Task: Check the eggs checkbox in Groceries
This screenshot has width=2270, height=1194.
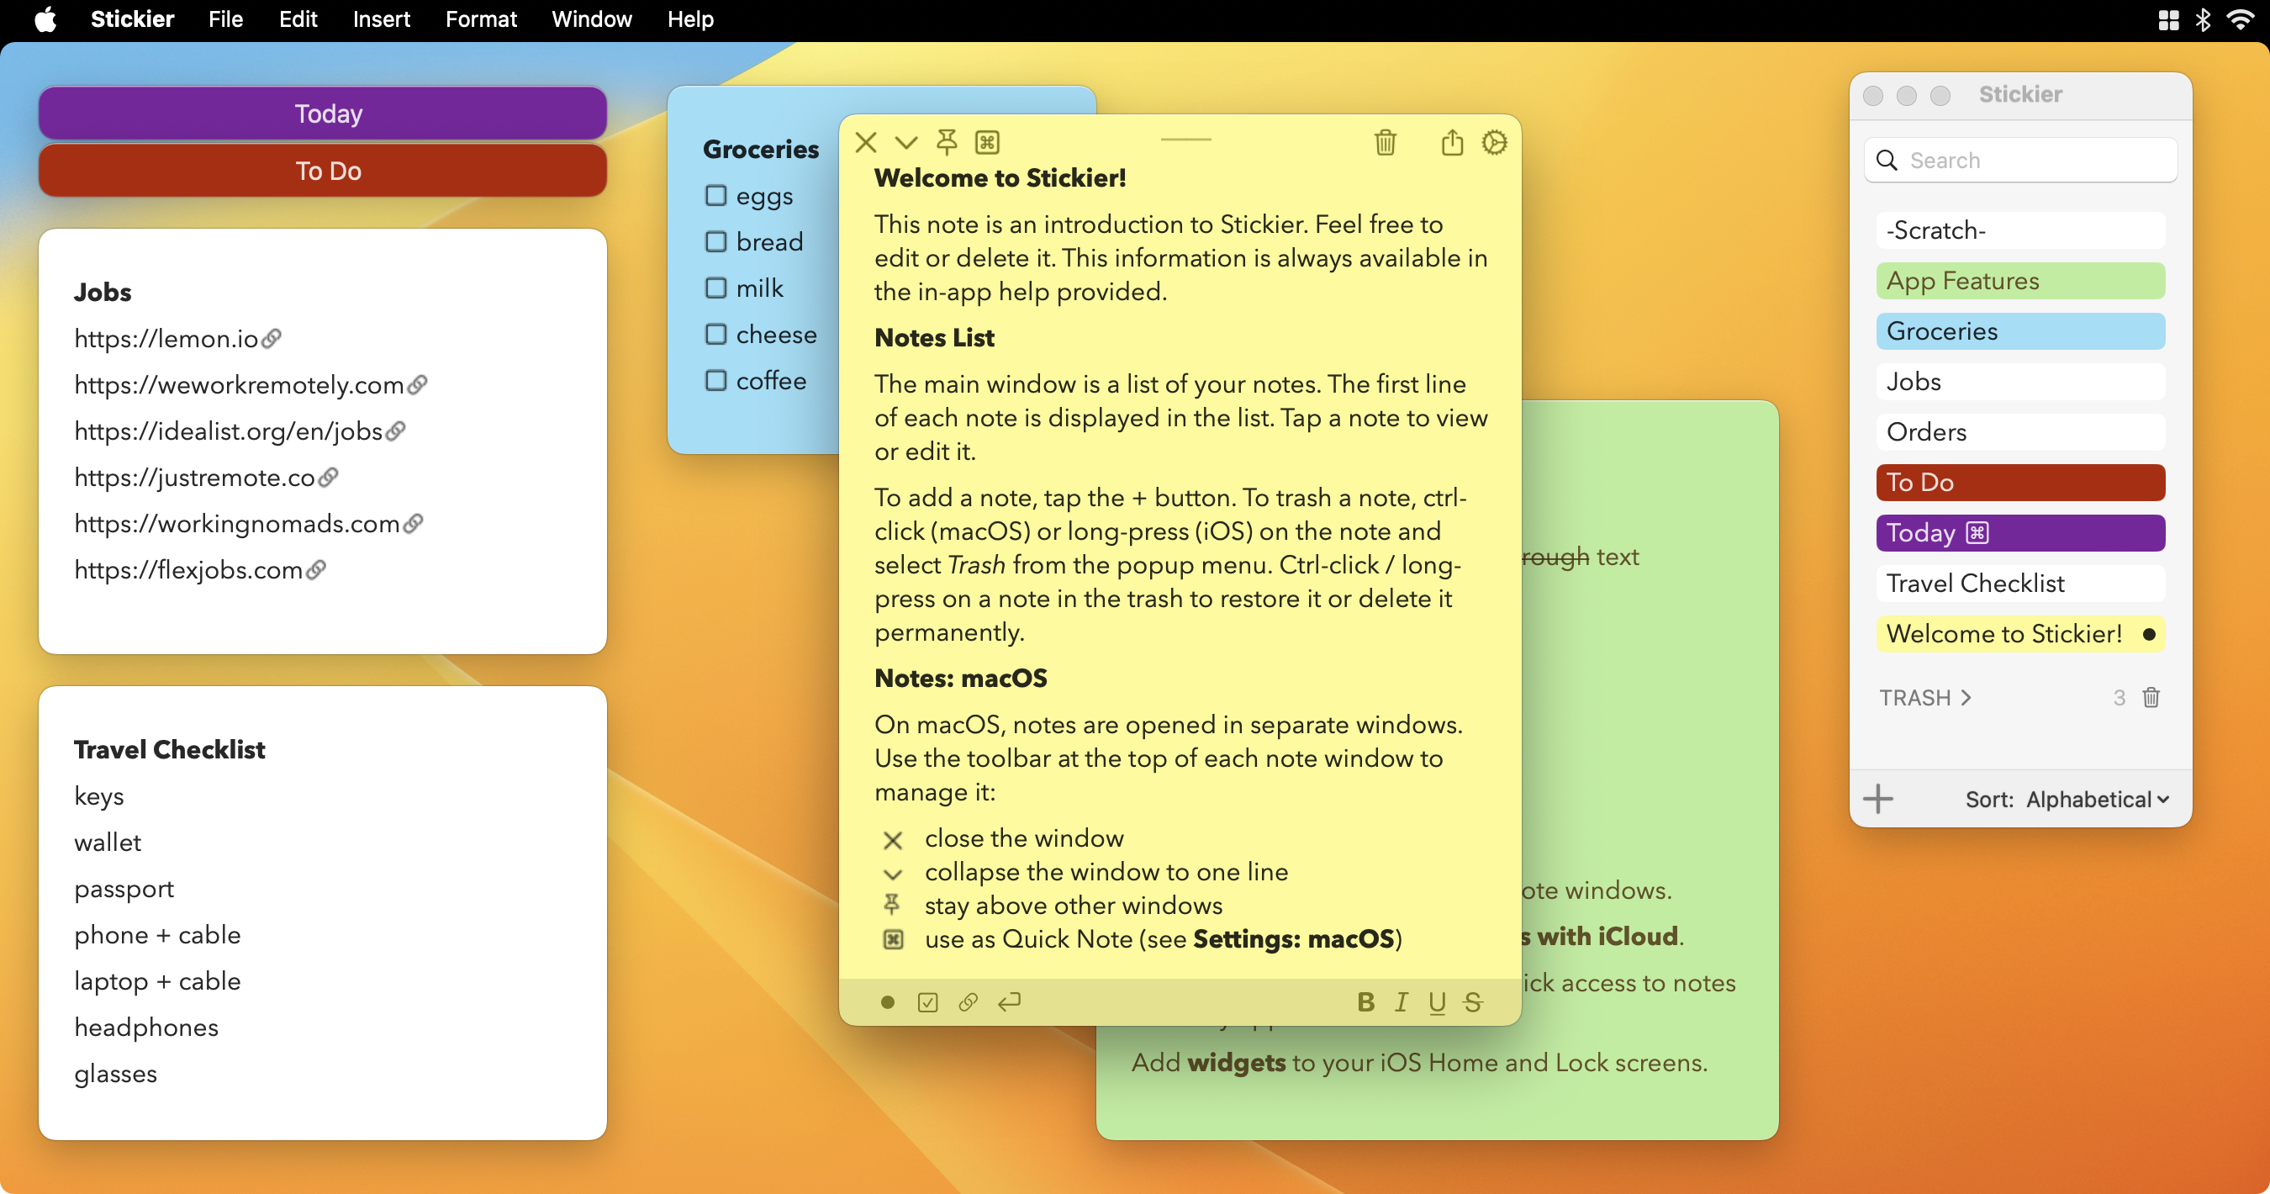Action: 715,196
